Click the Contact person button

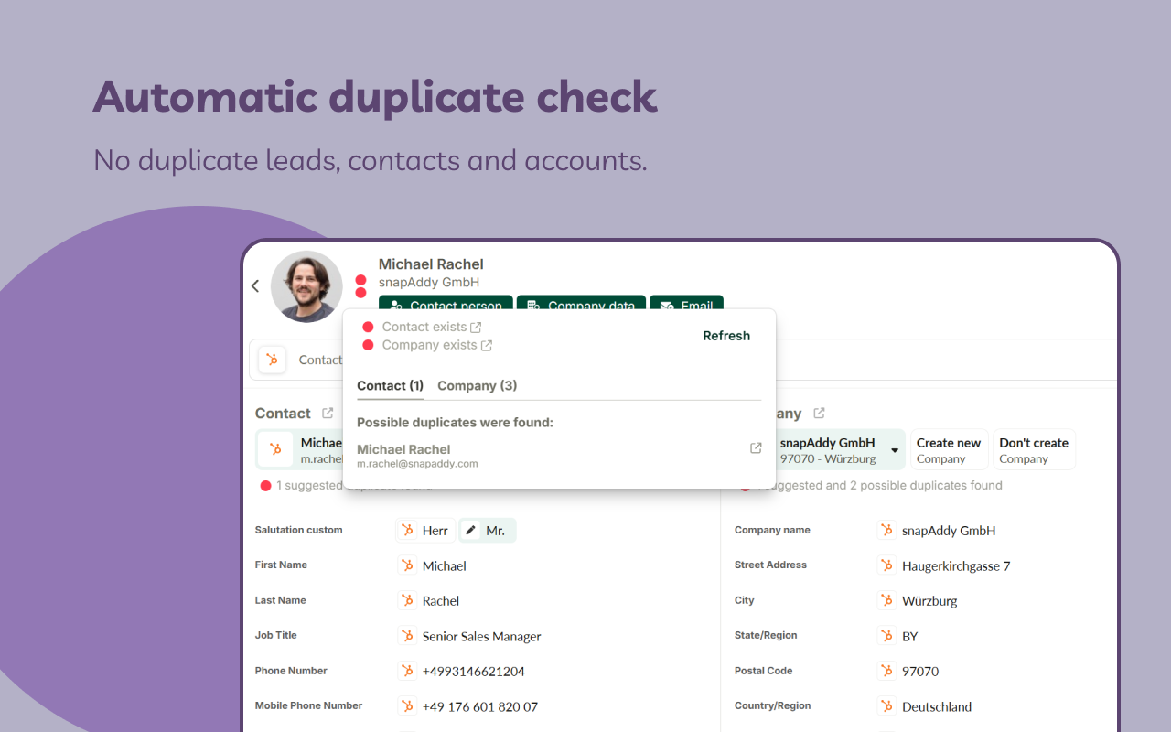[x=446, y=303]
